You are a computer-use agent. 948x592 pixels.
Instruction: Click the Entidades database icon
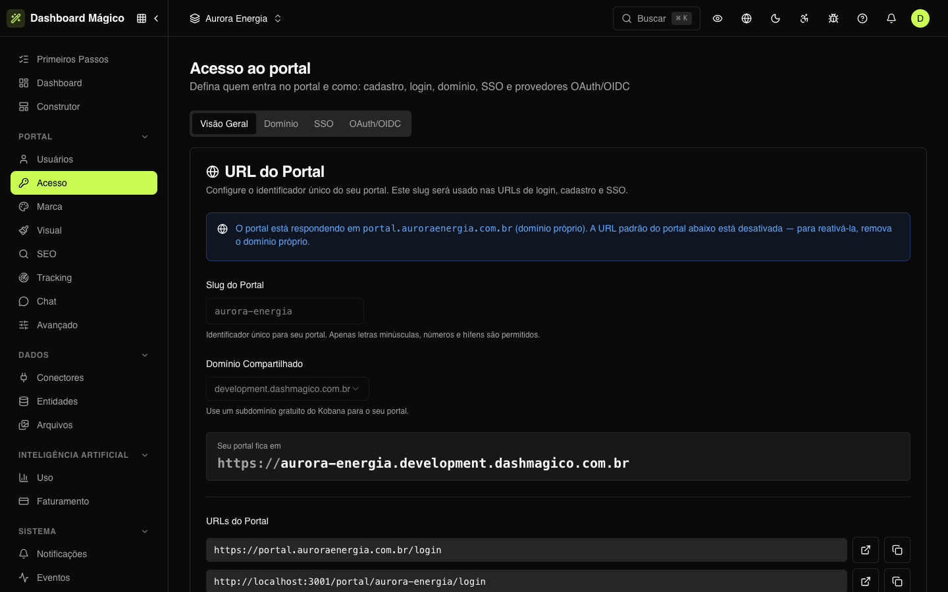[24, 401]
